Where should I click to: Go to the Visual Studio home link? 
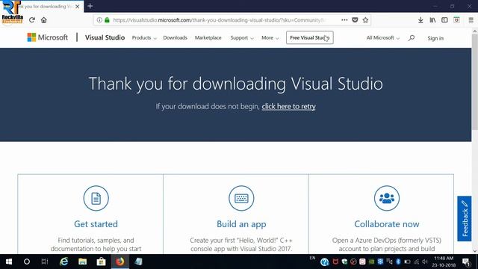coord(105,37)
